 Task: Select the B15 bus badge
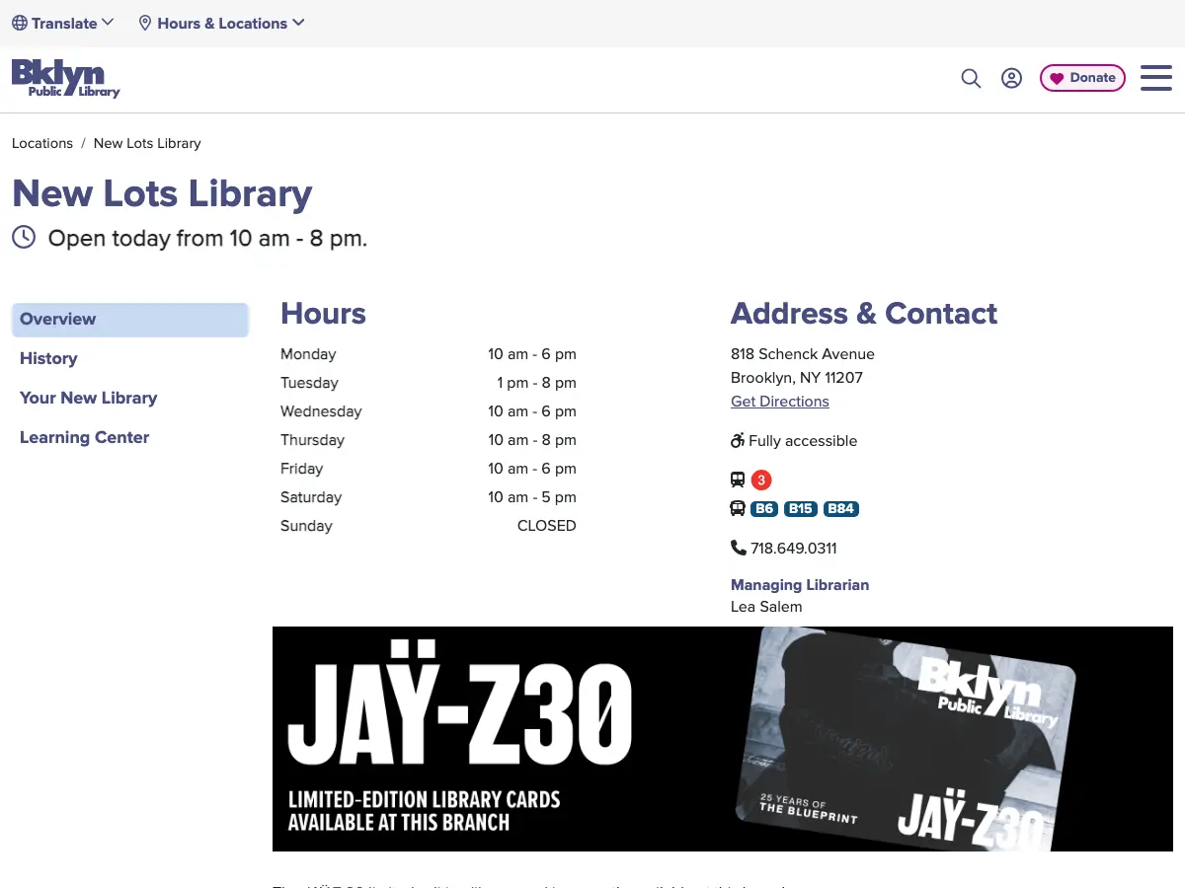coord(801,509)
